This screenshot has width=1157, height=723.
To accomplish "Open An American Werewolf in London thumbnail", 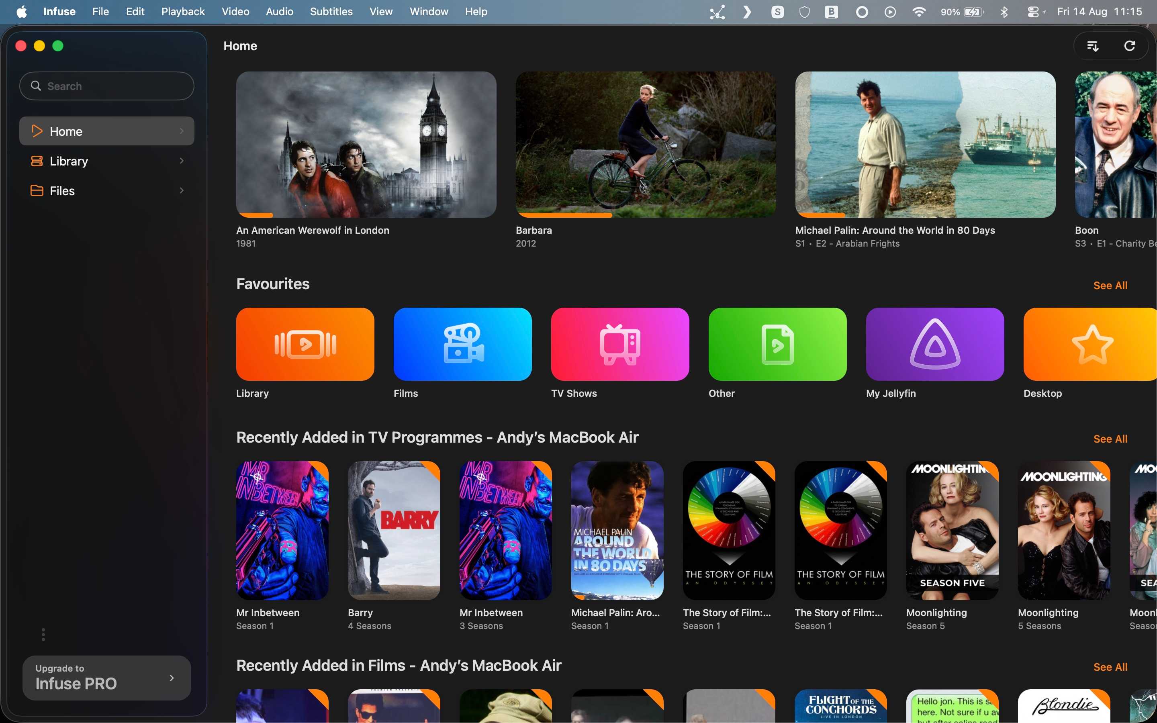I will click(366, 145).
